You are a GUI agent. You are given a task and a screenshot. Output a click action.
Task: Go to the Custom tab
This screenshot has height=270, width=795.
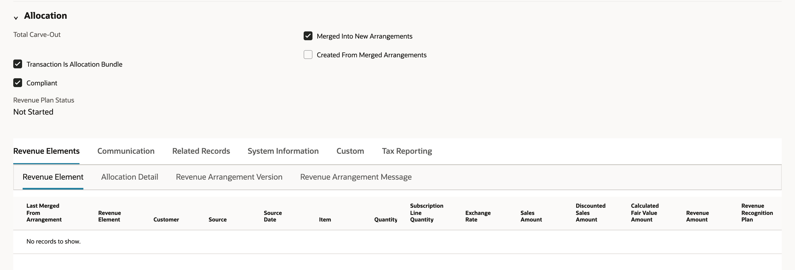(350, 151)
